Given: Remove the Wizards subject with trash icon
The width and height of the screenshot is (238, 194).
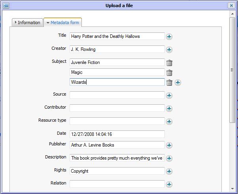Looking at the screenshot, I should click(x=169, y=83).
